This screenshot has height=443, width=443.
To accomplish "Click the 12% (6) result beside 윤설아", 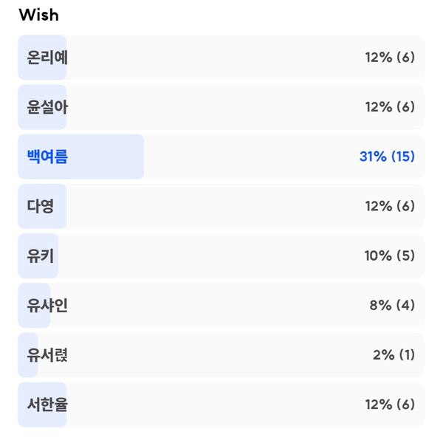I will [x=390, y=107].
